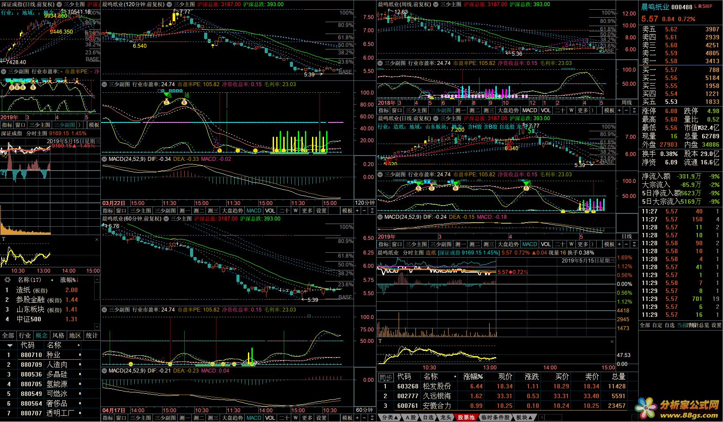Click W button in weekly chart toolbar

(571, 110)
